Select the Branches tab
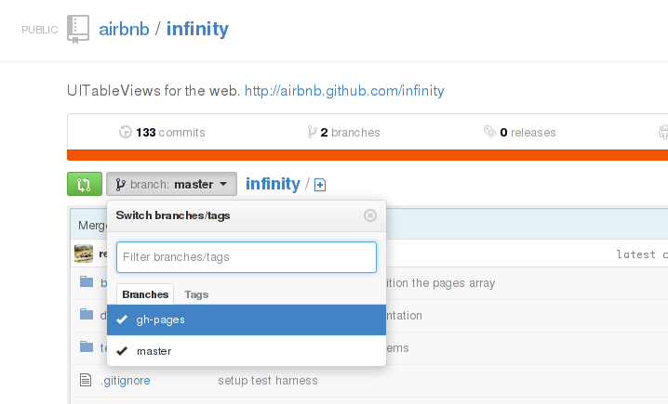This screenshot has height=404, width=668. pyautogui.click(x=145, y=294)
